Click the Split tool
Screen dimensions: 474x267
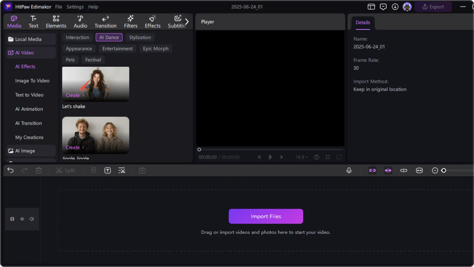point(65,170)
